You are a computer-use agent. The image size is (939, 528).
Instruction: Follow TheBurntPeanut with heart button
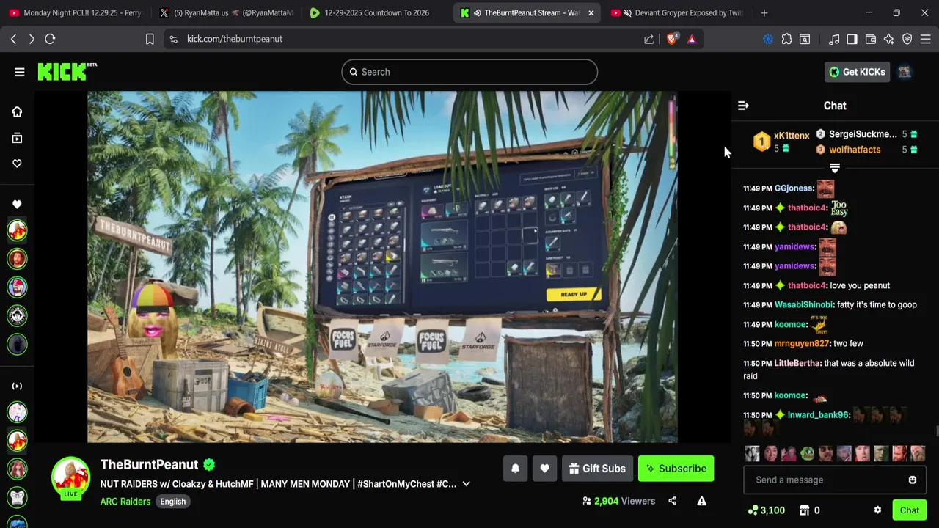click(x=544, y=469)
